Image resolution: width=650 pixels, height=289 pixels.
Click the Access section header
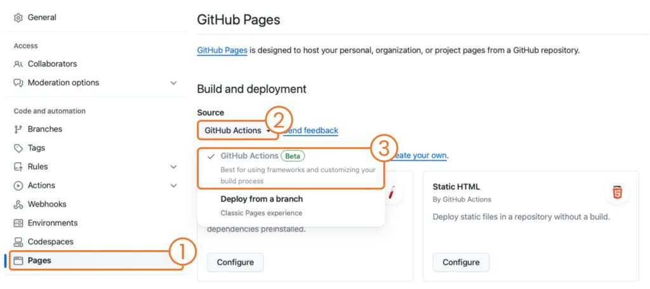25,46
